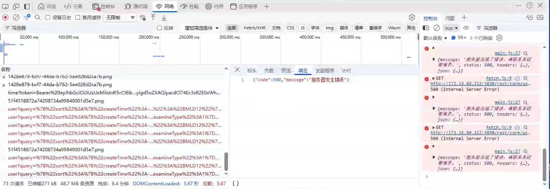Image resolution: width=550 pixels, height=189 pixels.
Task: Click the console panel scrollbar thumb
Action: point(544,165)
